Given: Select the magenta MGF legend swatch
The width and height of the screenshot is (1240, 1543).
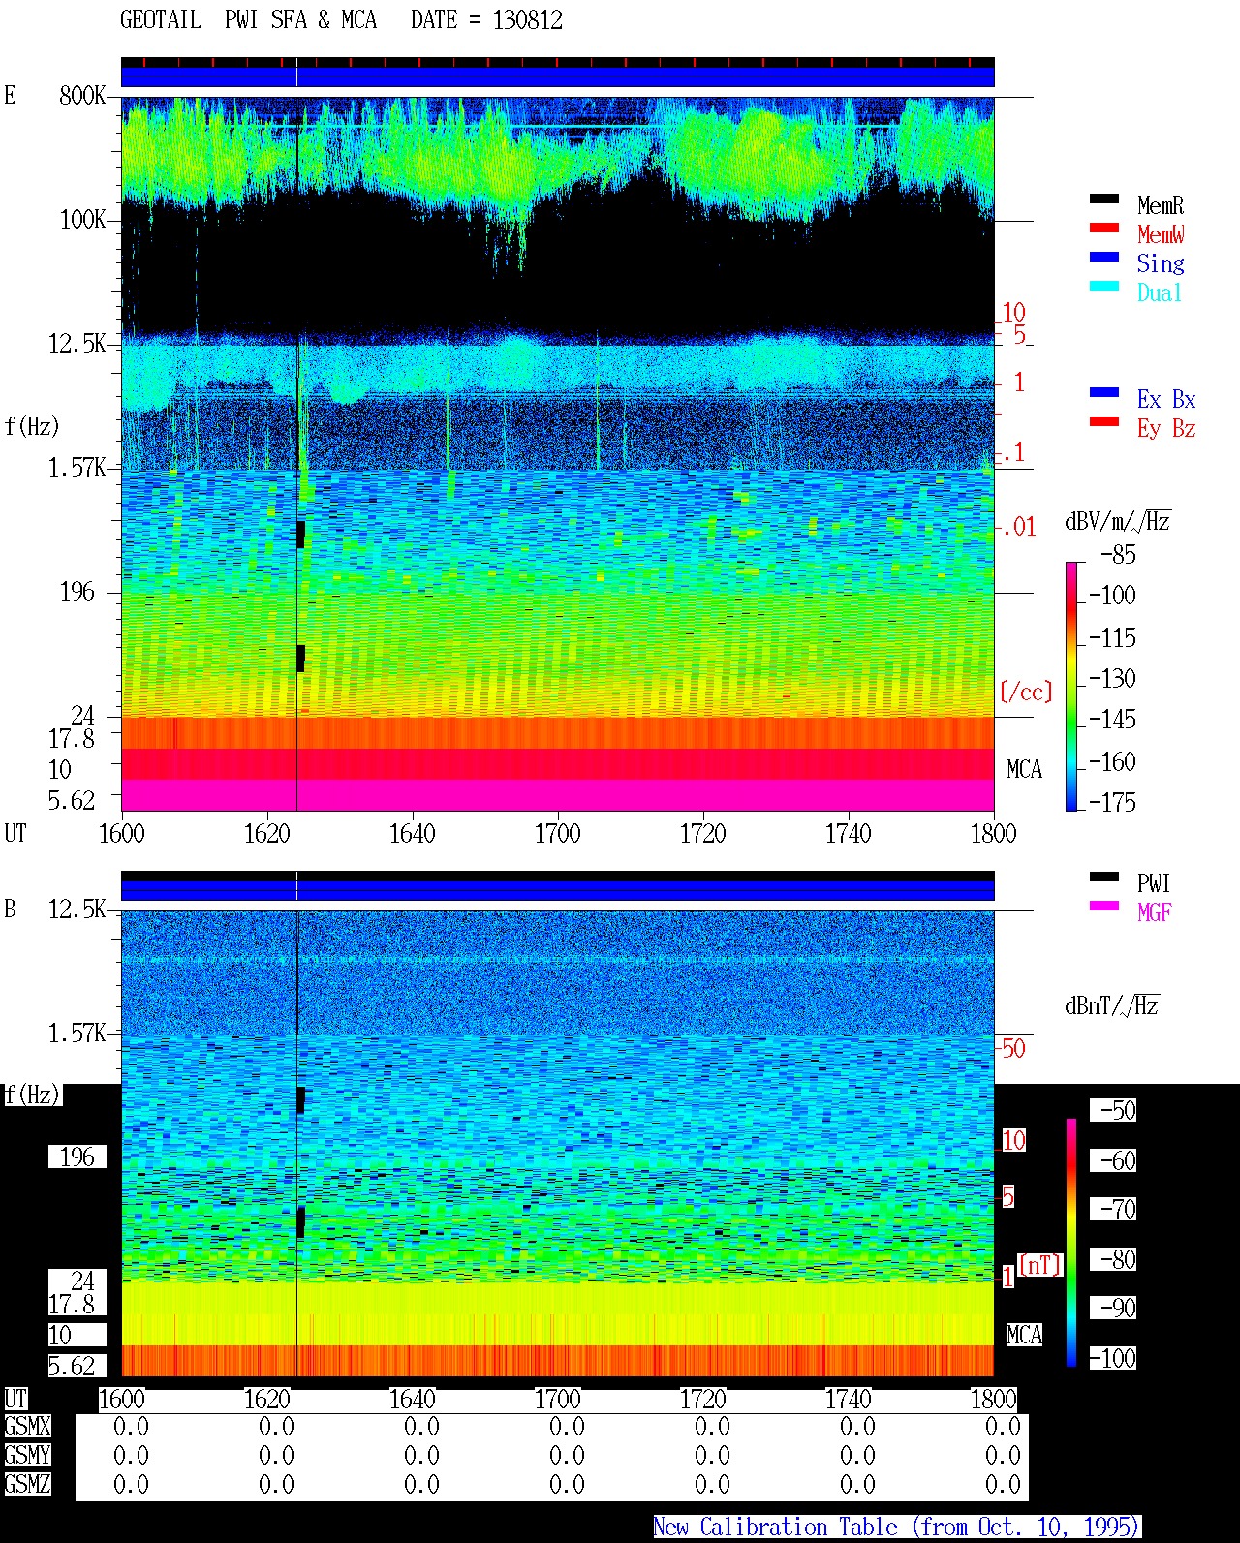Looking at the screenshot, I should tap(1104, 906).
